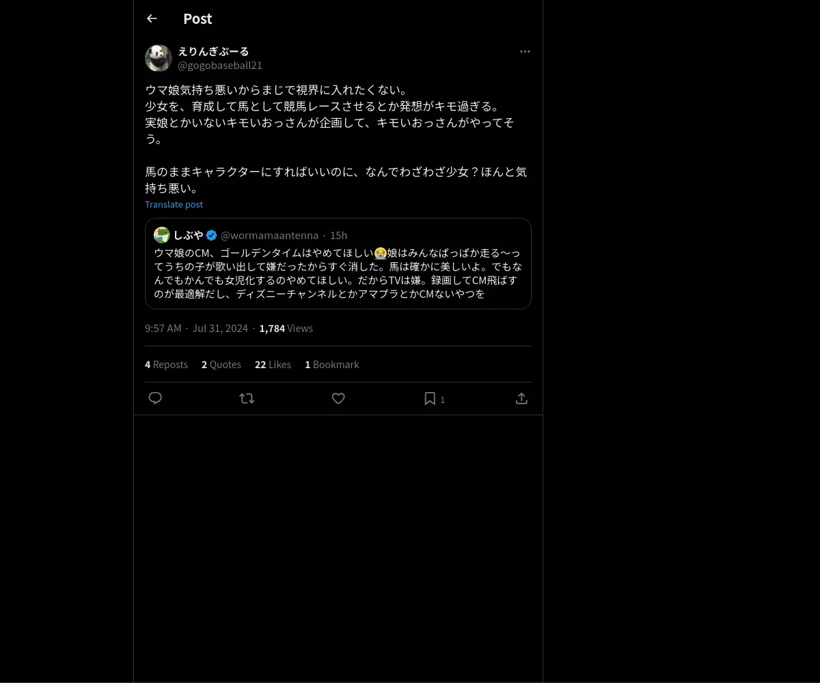Click the reply speech bubble icon
820x683 pixels.
point(155,398)
